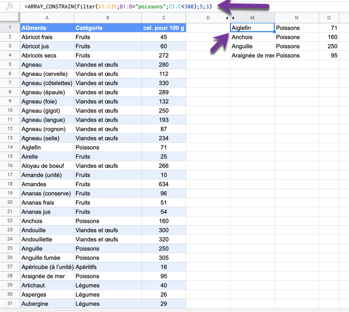Select 'Apéritifs' category cell
Screen dimensions: 349x312
(108, 267)
